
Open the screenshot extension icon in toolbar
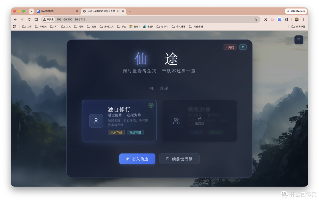tap(266, 19)
